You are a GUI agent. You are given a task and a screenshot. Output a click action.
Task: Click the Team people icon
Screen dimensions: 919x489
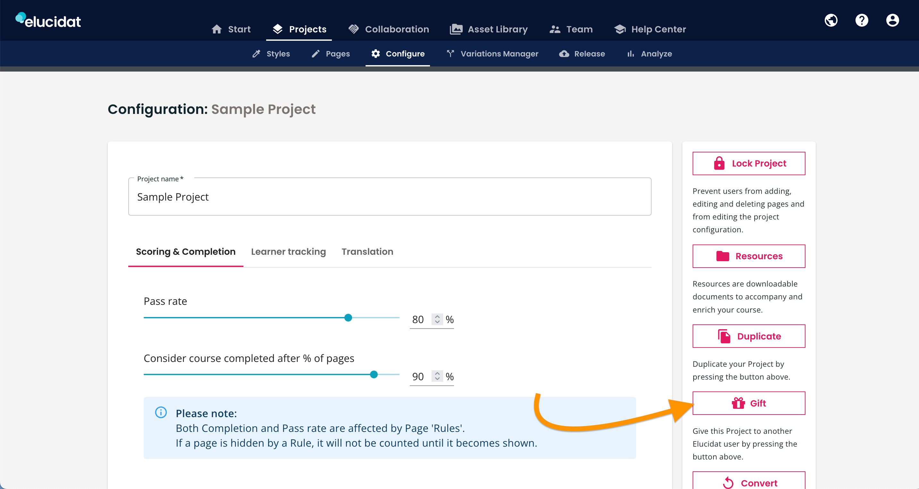pos(555,29)
